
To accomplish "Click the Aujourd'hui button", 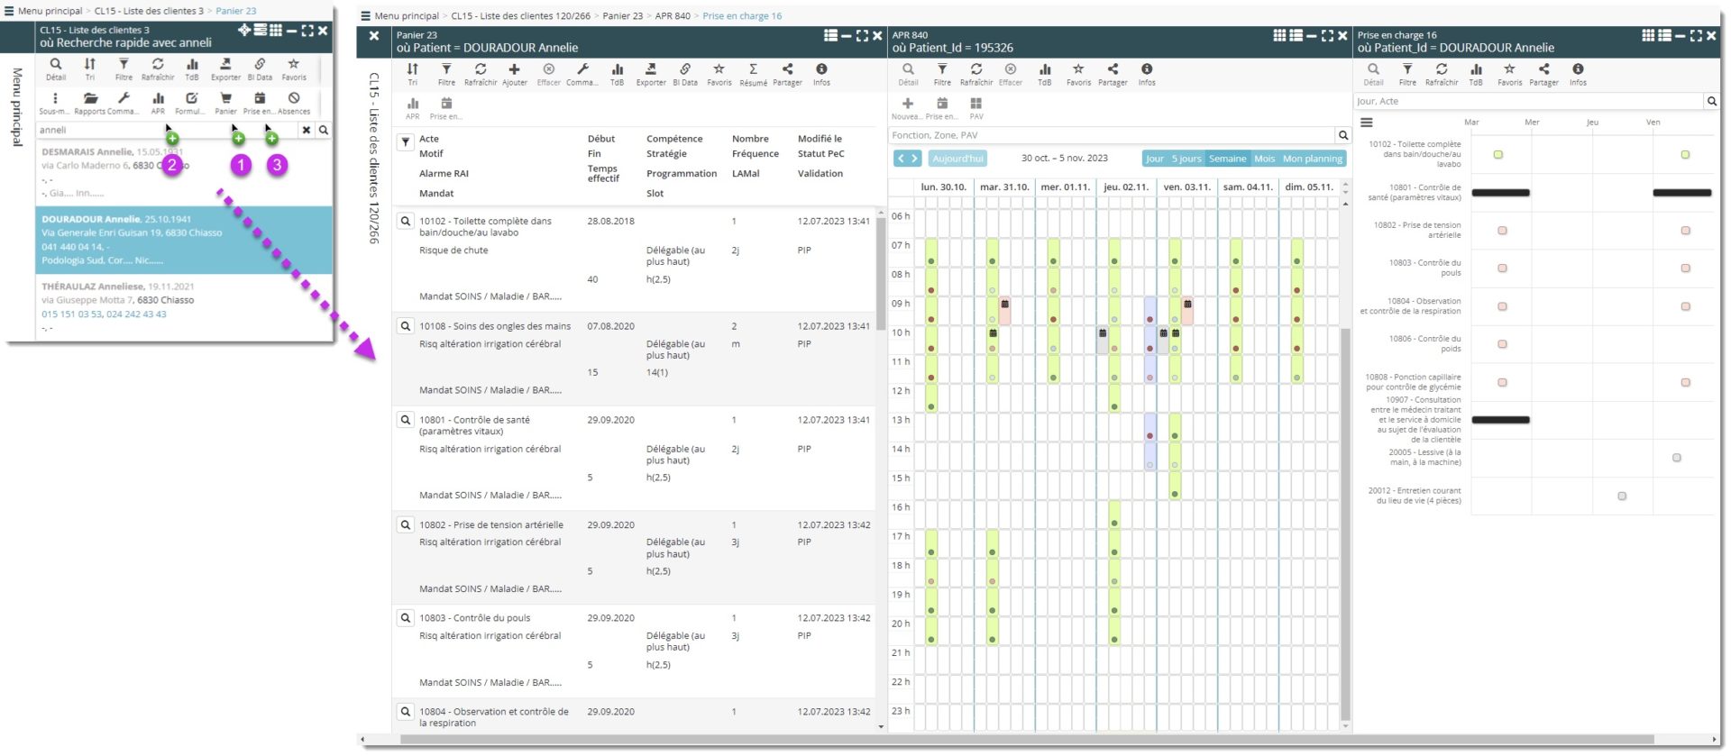I will pyautogui.click(x=957, y=159).
